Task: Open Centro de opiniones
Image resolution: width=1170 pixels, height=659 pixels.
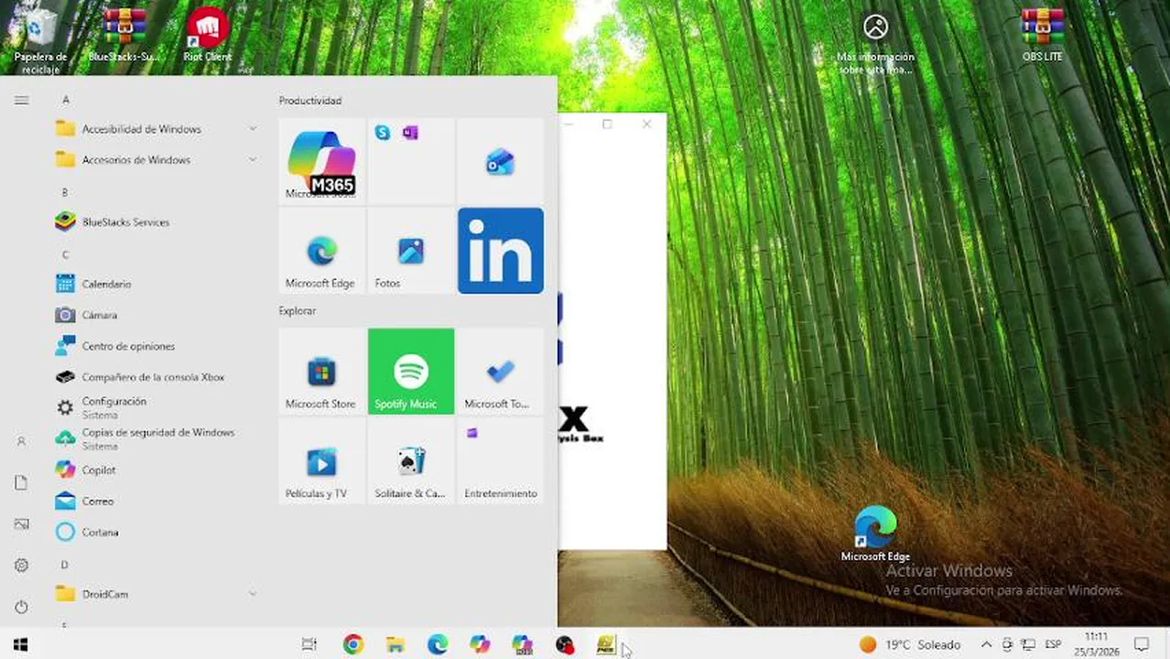Action: click(157, 346)
